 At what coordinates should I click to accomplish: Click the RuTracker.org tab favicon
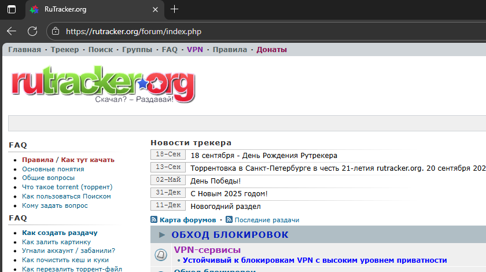pos(34,9)
